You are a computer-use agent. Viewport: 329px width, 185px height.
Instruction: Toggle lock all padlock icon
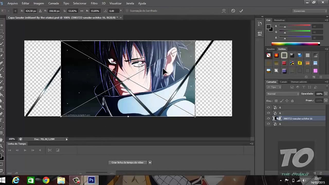(x=292, y=101)
